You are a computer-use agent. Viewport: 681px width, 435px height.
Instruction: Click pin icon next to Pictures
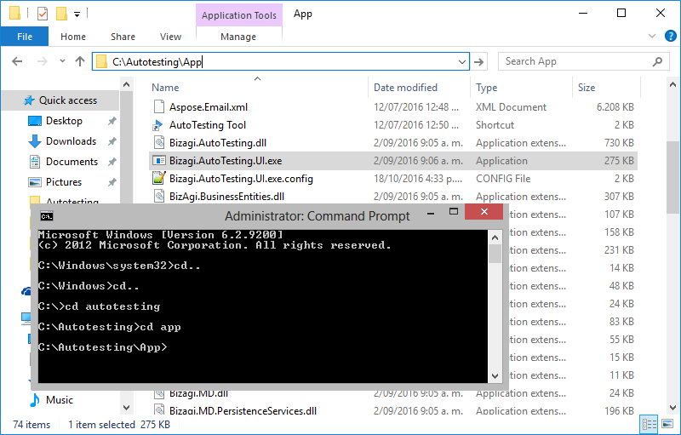click(x=112, y=182)
